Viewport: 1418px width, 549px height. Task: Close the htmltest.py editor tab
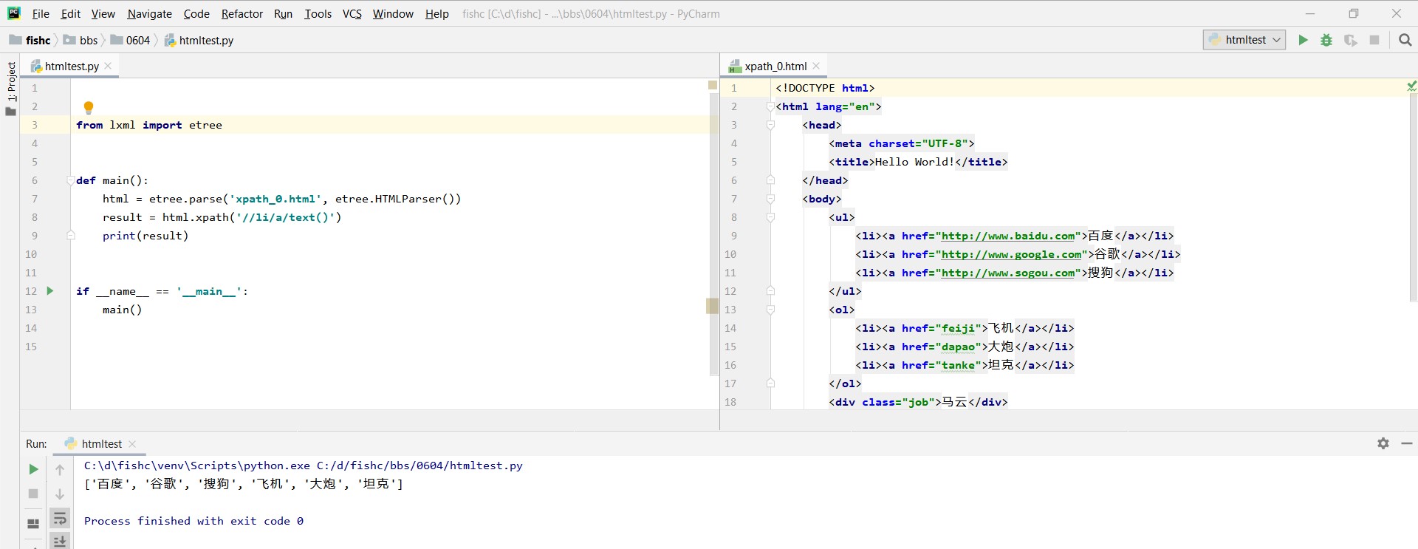click(108, 66)
